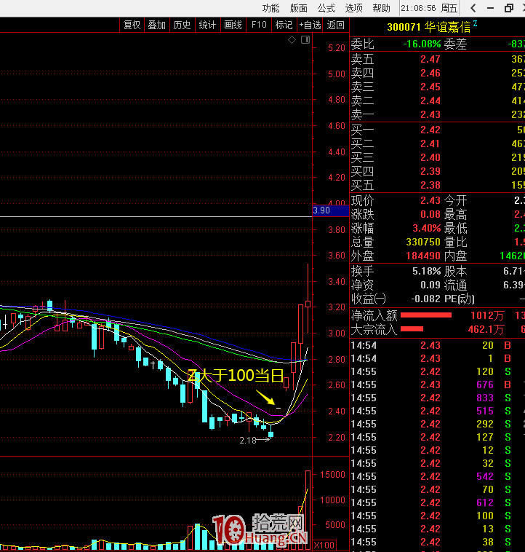Click the restore window icon
Screen dimensions: 525x552
pos(508,8)
